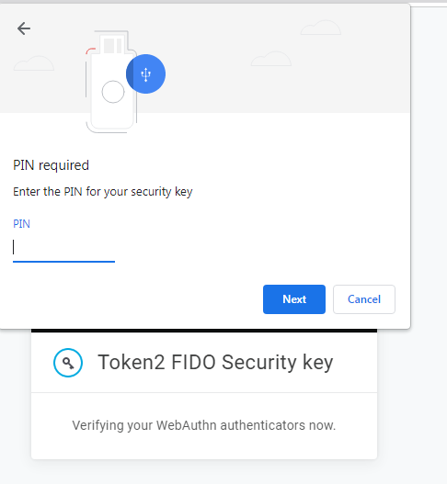Focus the PIN input field
This screenshot has width=447, height=484.
63,248
